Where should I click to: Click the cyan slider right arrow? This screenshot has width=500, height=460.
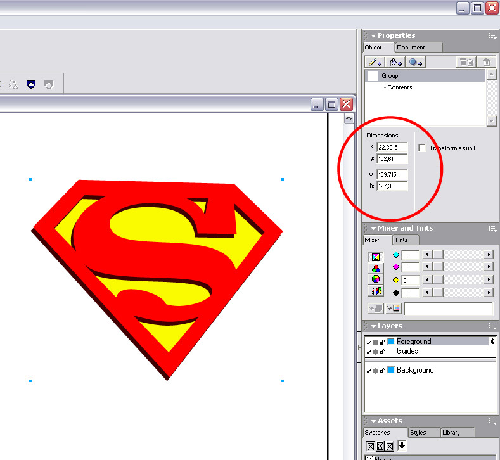[488, 254]
